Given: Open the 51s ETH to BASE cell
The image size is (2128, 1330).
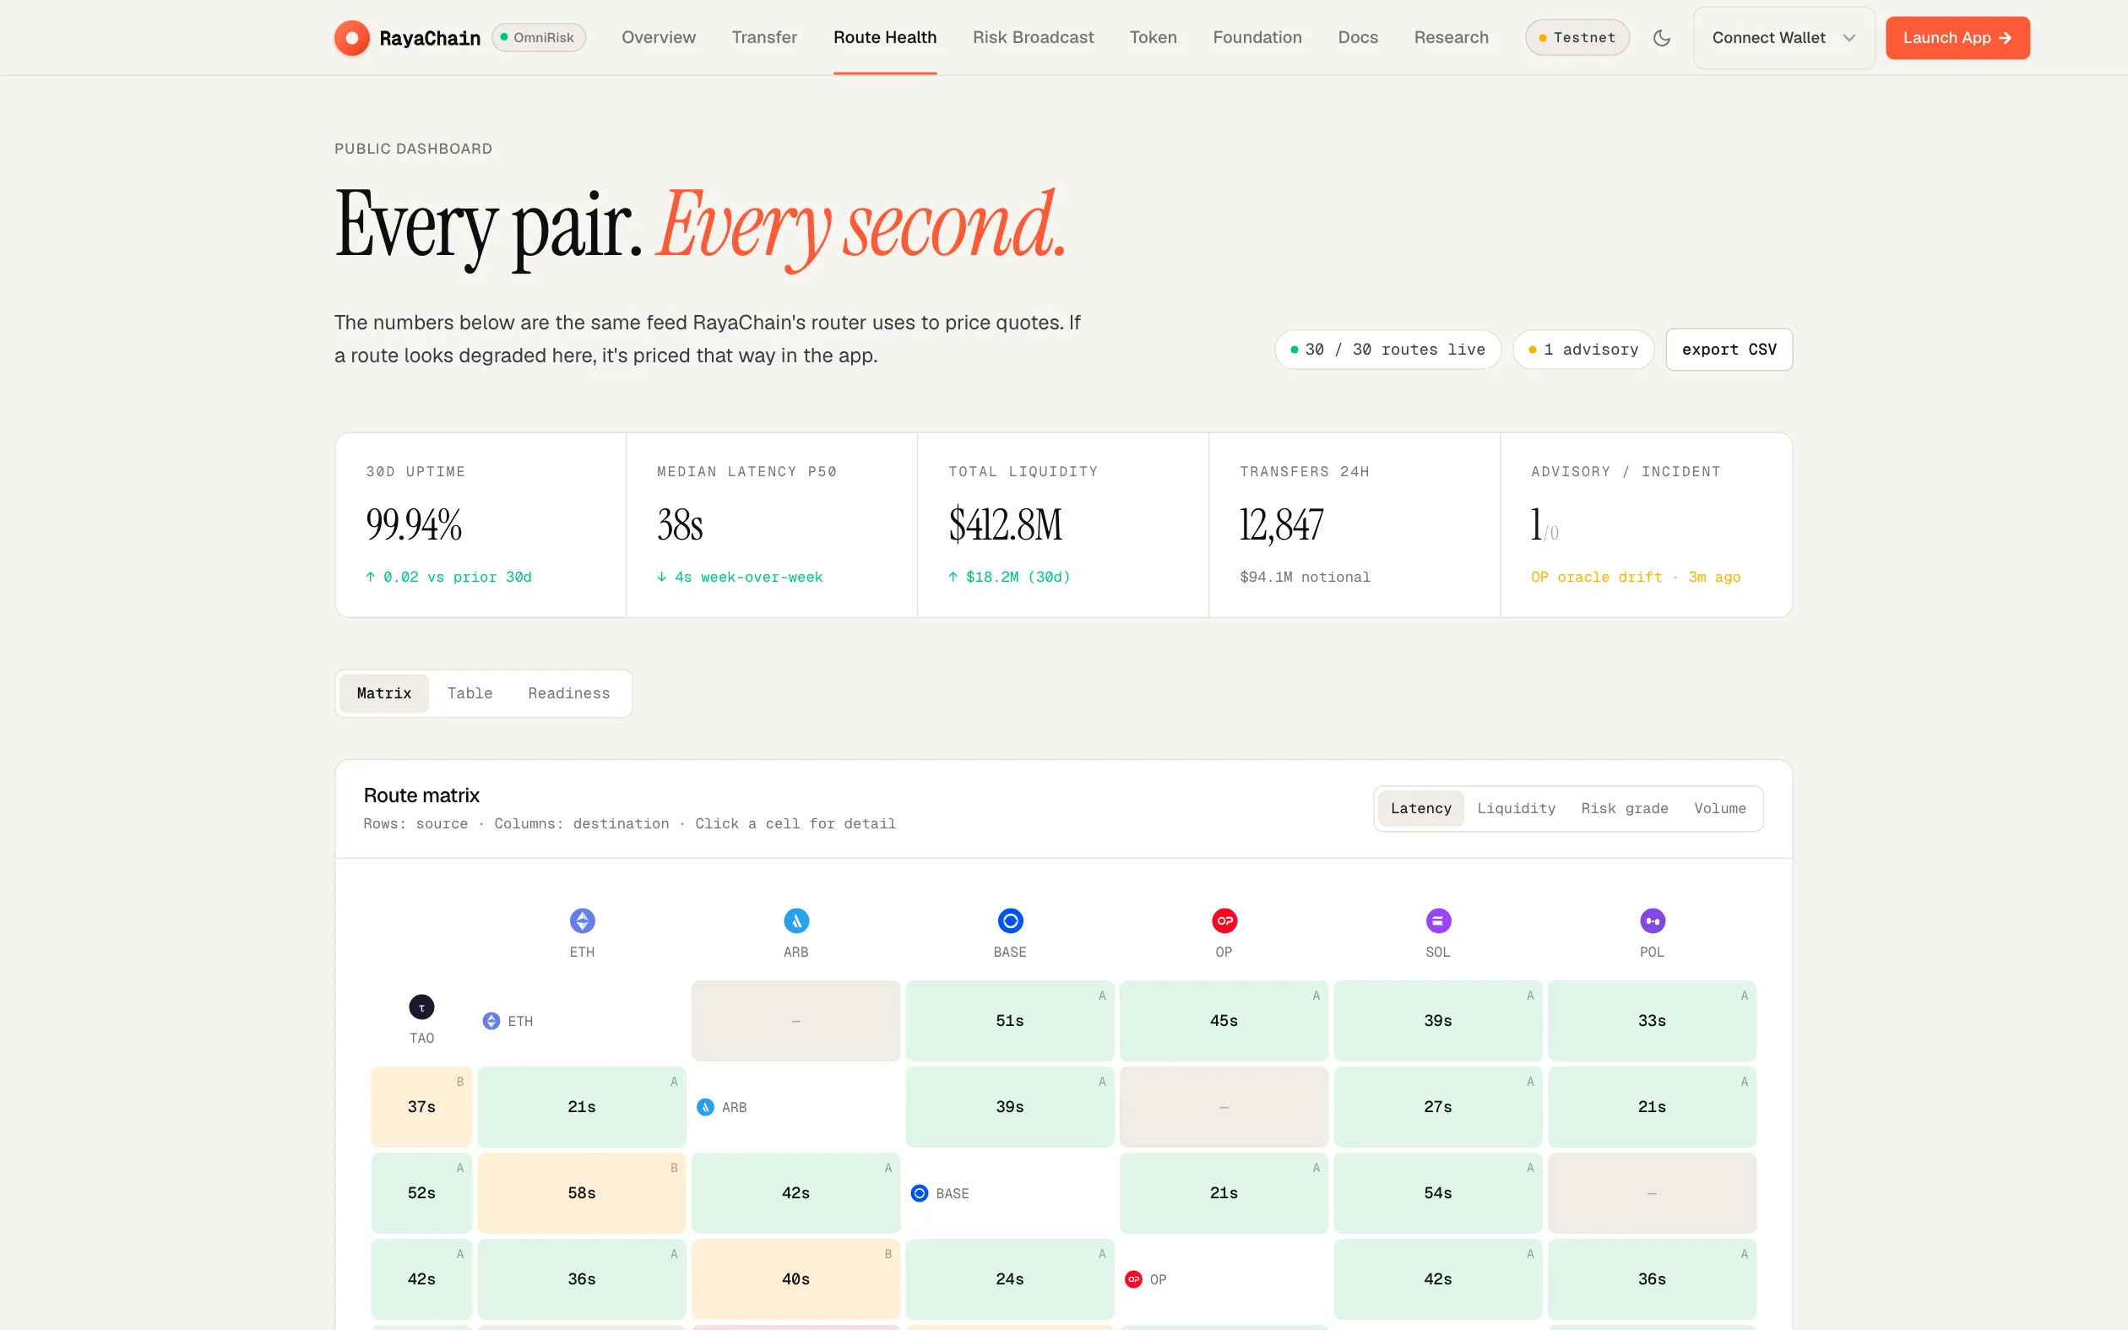Looking at the screenshot, I should click(x=1009, y=1020).
